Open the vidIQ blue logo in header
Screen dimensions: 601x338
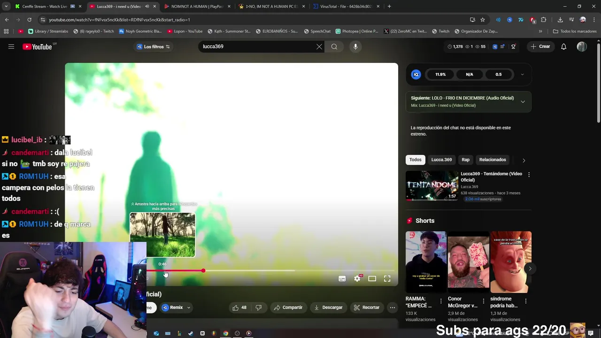coord(495,46)
